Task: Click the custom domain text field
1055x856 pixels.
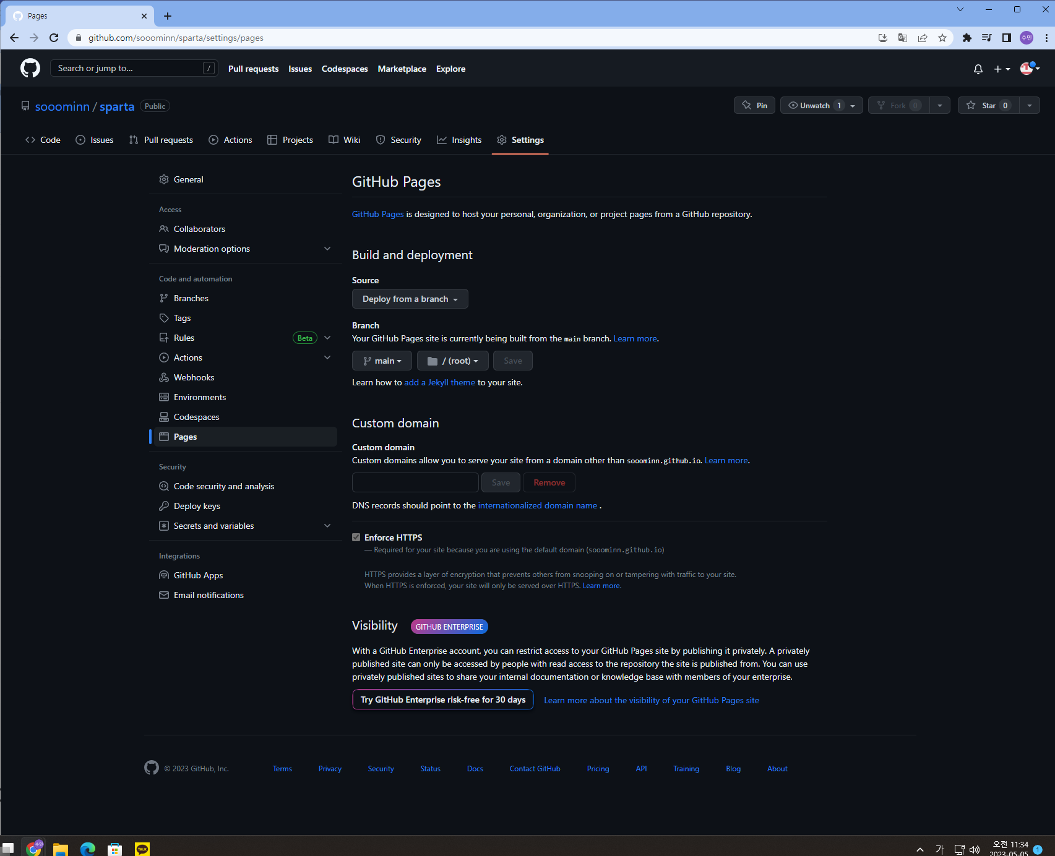Action: click(415, 482)
